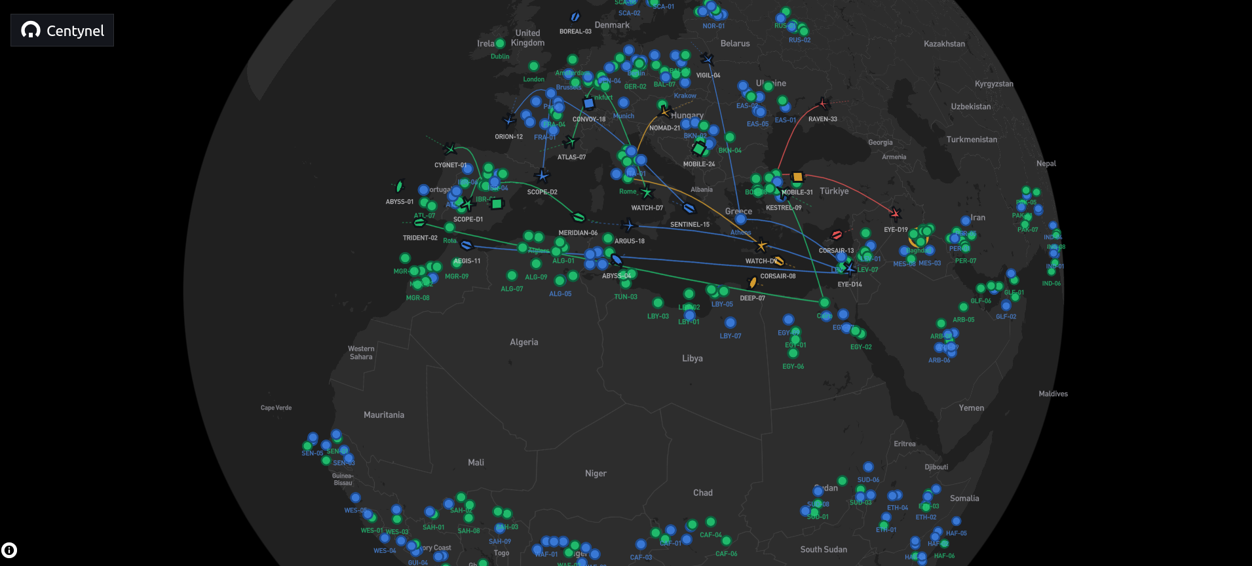Select the MOBILE-31 ground unit icon
Viewport: 1252px width, 566px height.
[797, 177]
